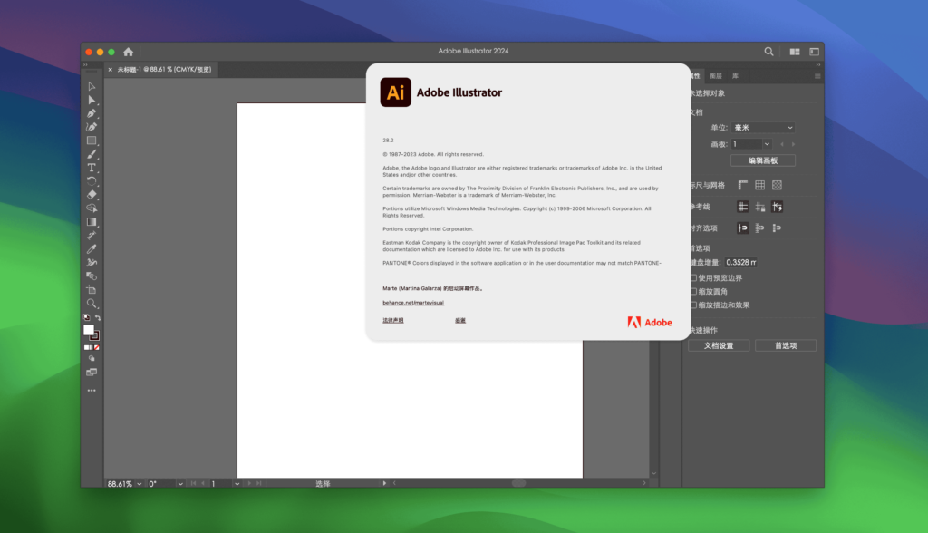Open the 单位 units dropdown
This screenshot has width=928, height=533.
pyautogui.click(x=761, y=127)
